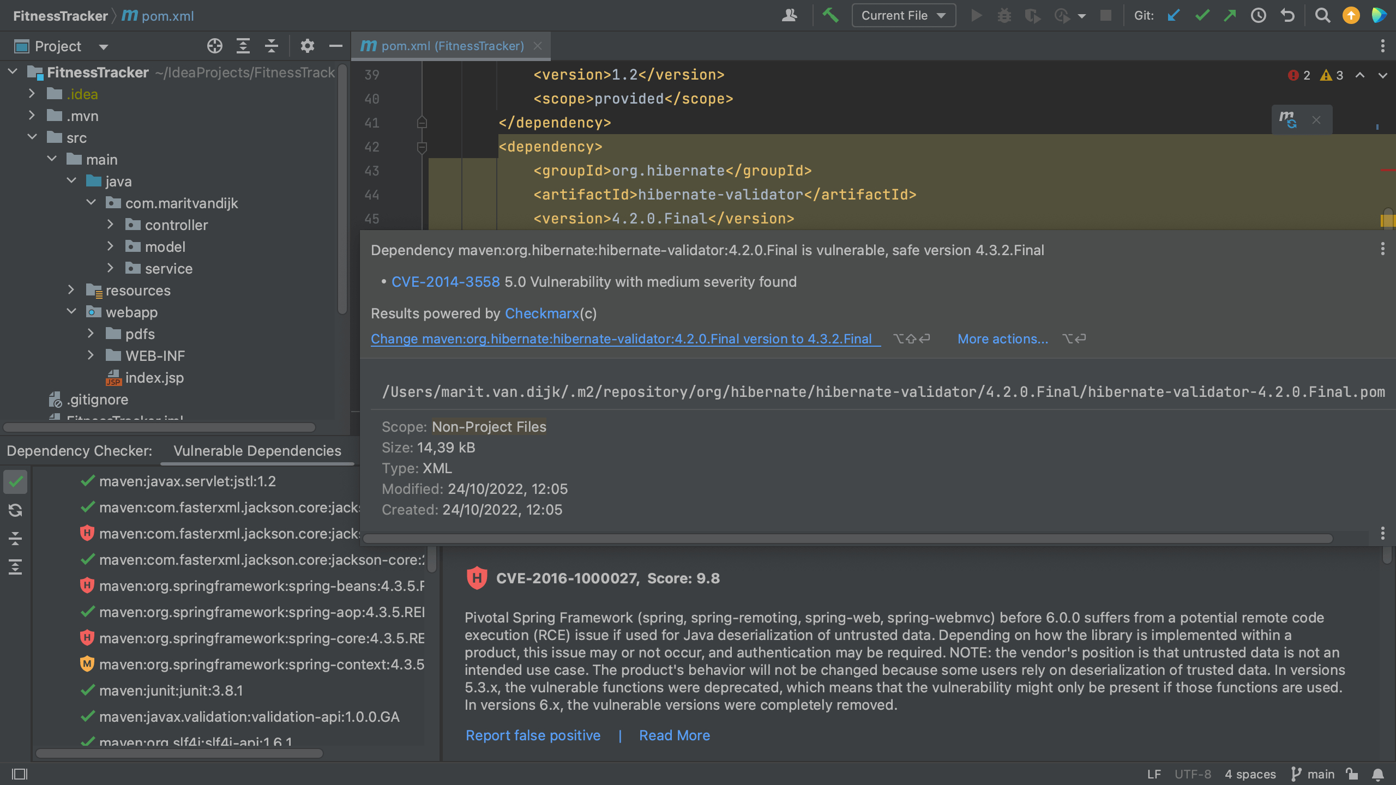Click the Build project hammer icon
1396x785 pixels.
coord(831,15)
